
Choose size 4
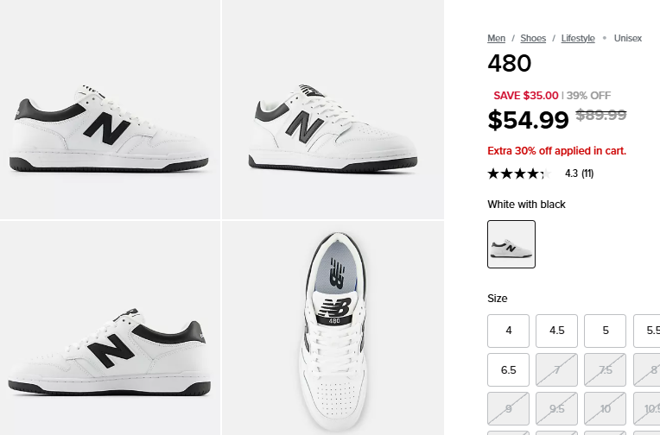509,331
